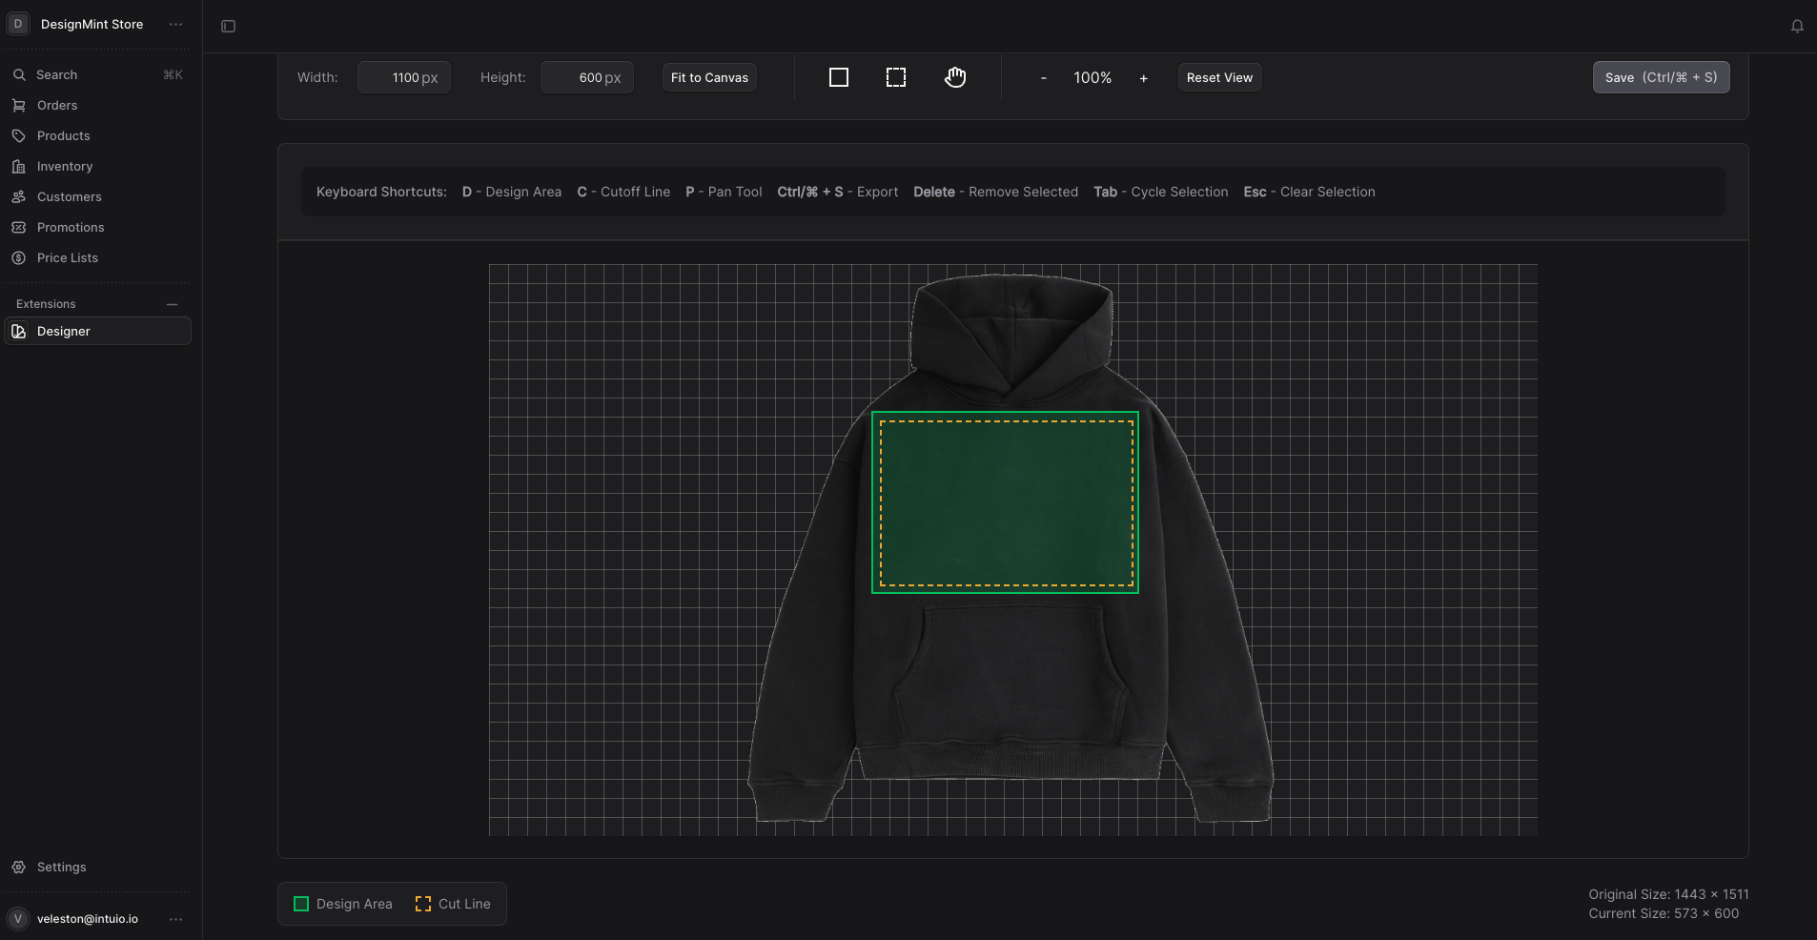Open the Orders page
The height and width of the screenshot is (940, 1817).
pyautogui.click(x=57, y=105)
